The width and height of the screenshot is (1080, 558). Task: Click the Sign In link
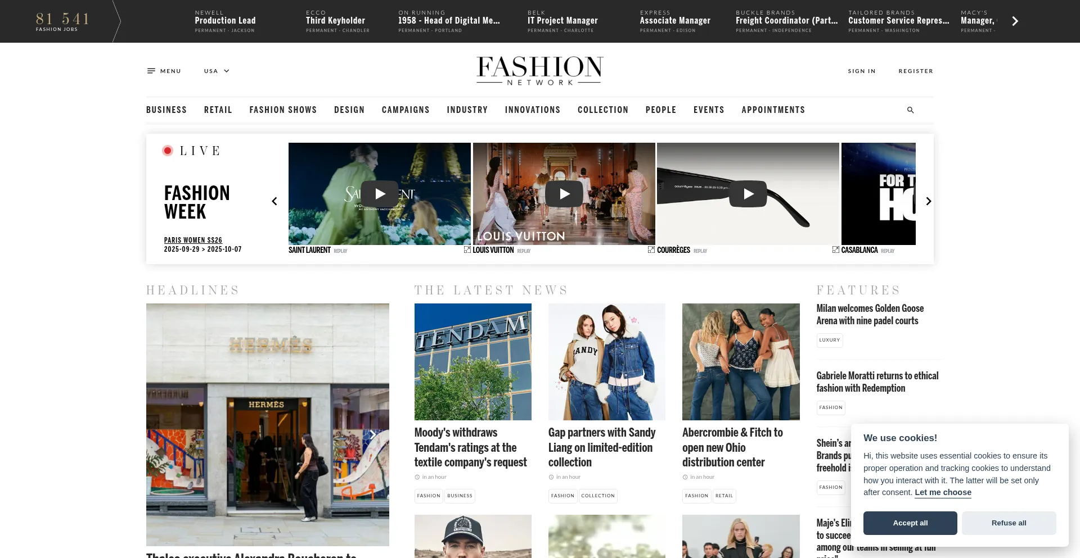tap(862, 71)
